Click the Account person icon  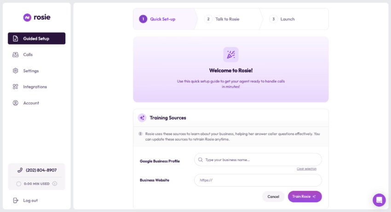click(x=16, y=103)
